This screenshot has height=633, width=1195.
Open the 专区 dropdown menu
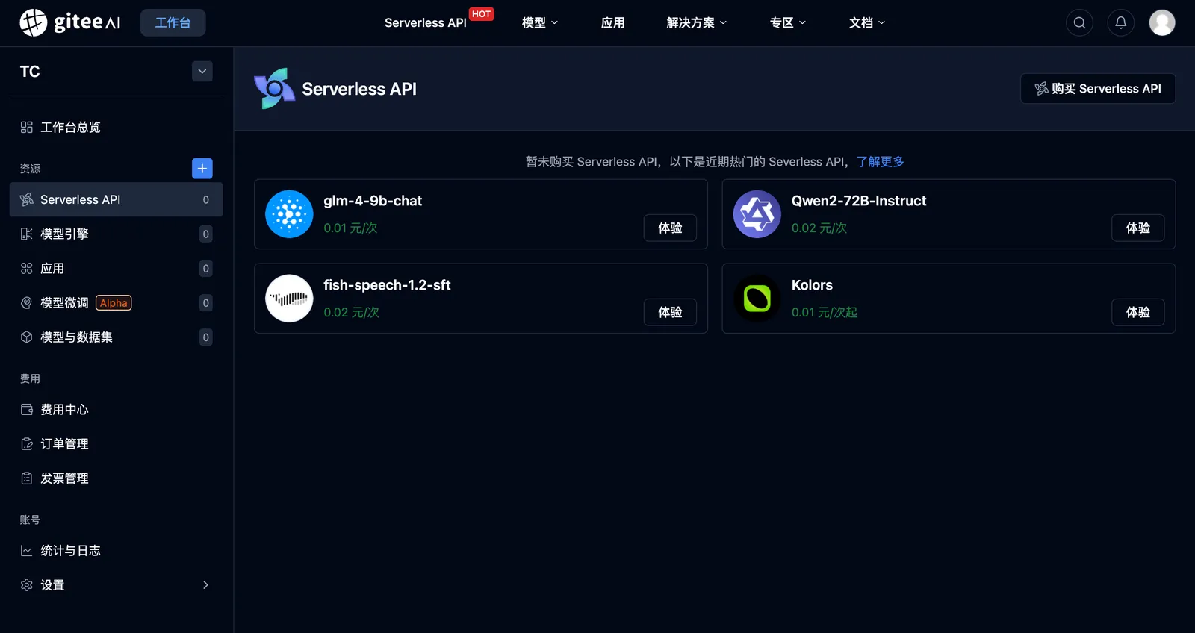coord(788,23)
